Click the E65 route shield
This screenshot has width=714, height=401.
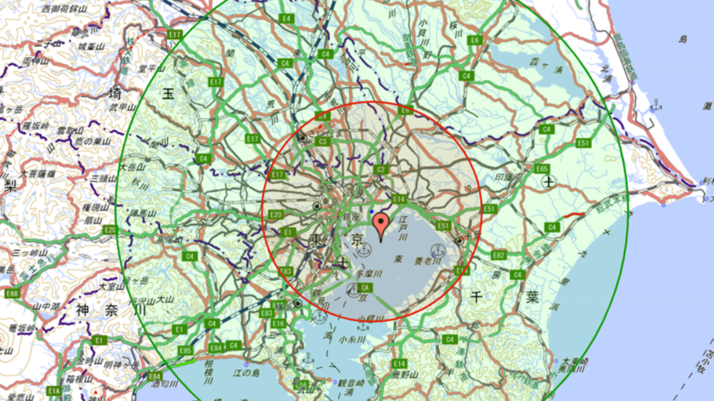(542, 169)
